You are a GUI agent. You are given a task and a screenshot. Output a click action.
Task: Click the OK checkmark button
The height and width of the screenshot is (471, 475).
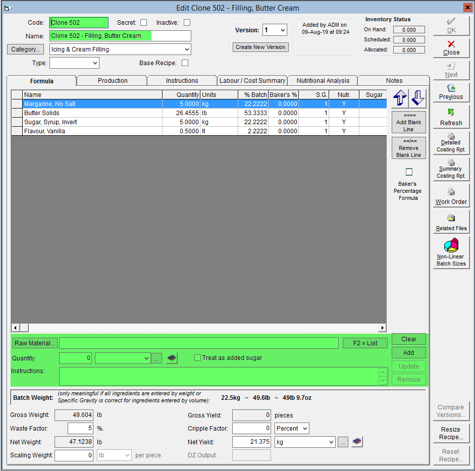(451, 26)
